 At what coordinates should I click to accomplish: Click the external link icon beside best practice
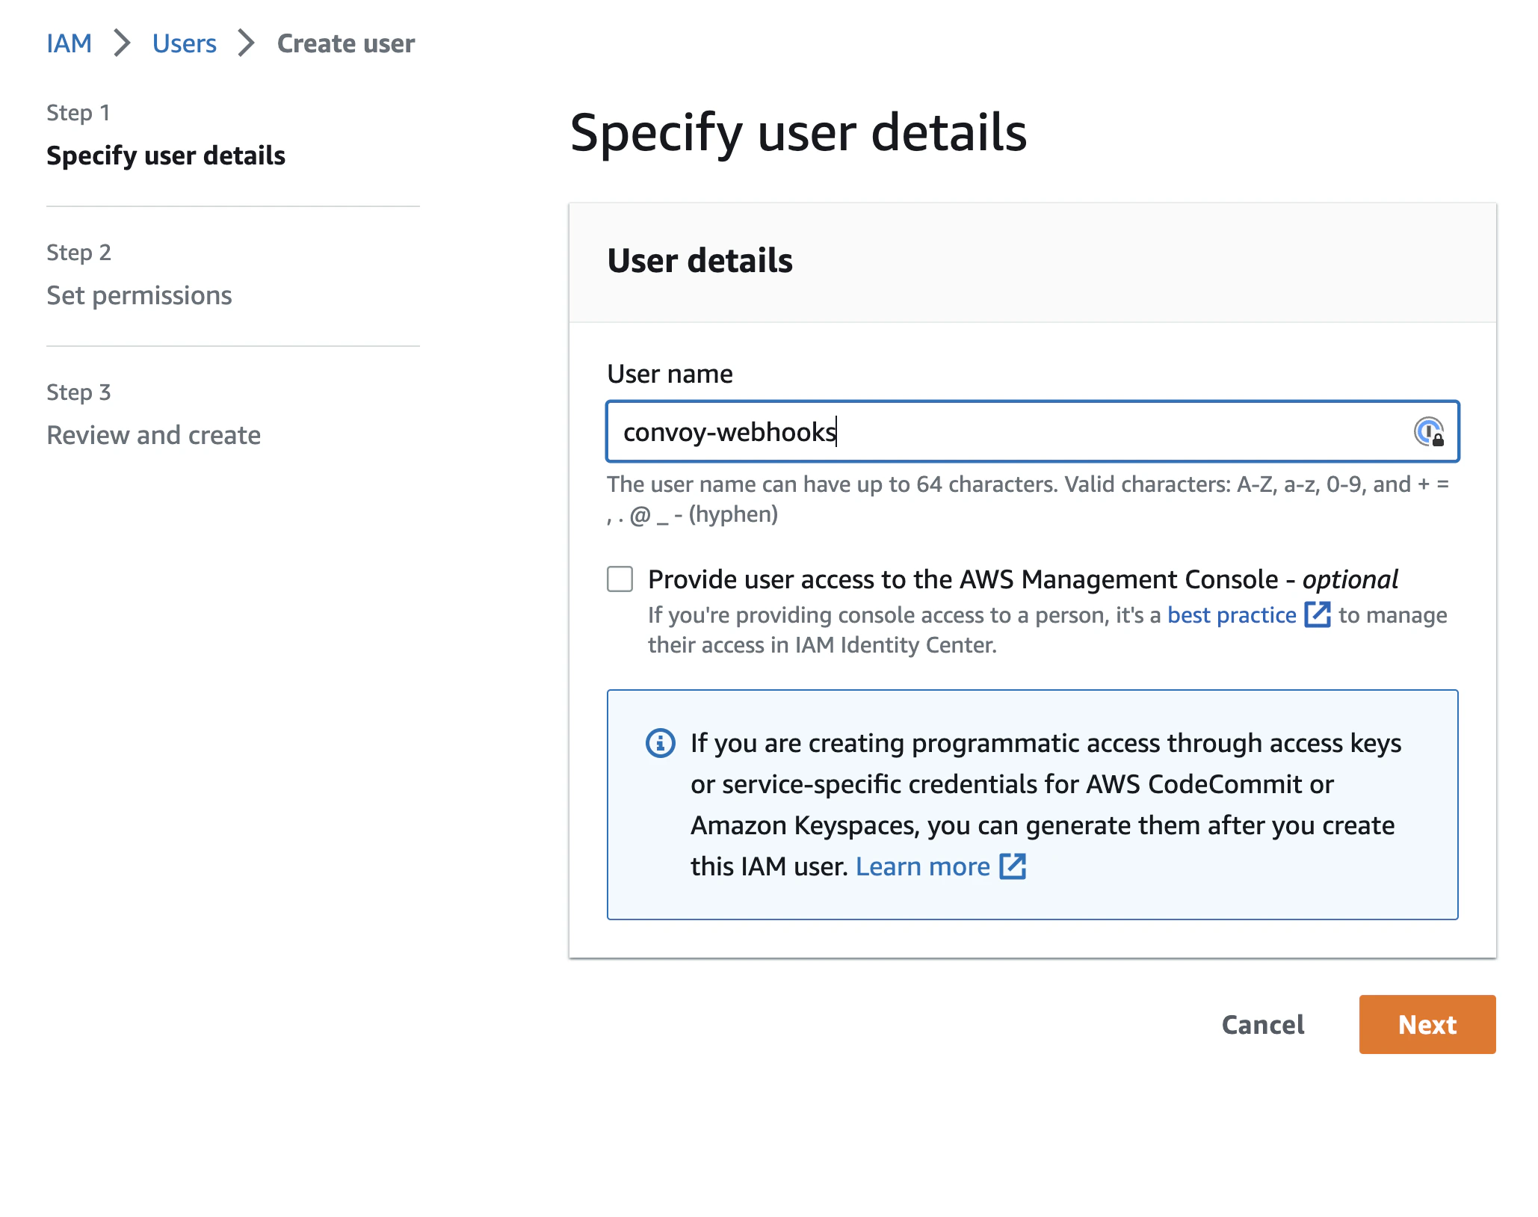[x=1318, y=615]
